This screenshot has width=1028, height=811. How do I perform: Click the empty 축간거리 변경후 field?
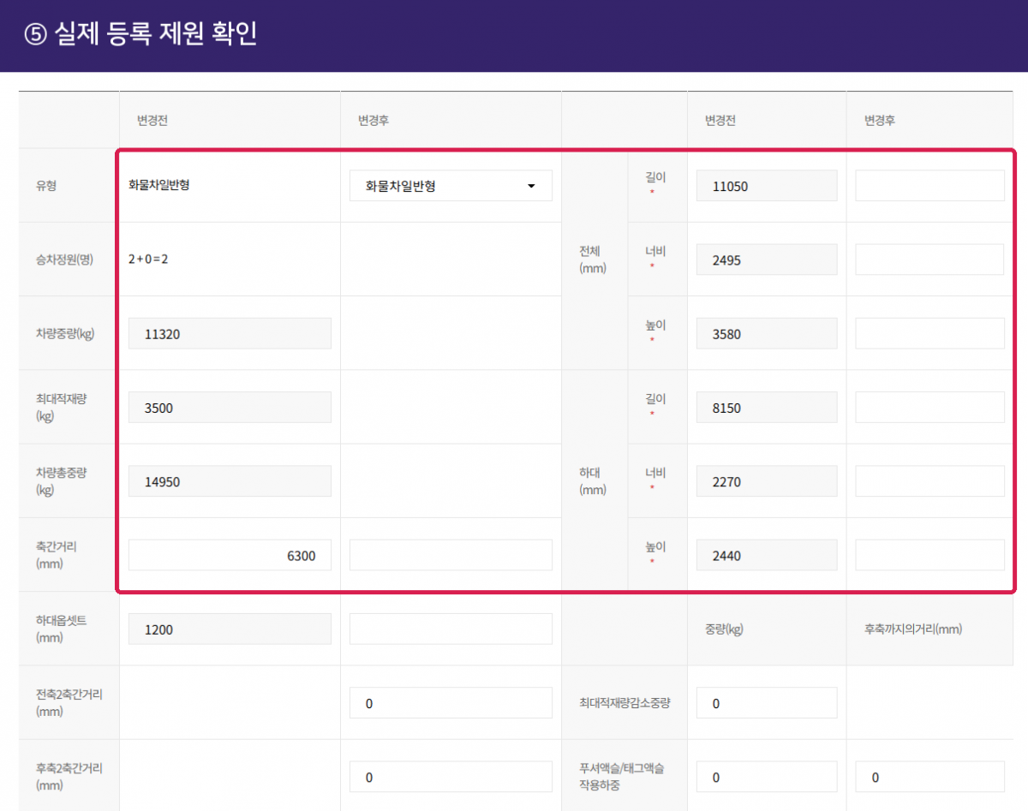tap(451, 555)
